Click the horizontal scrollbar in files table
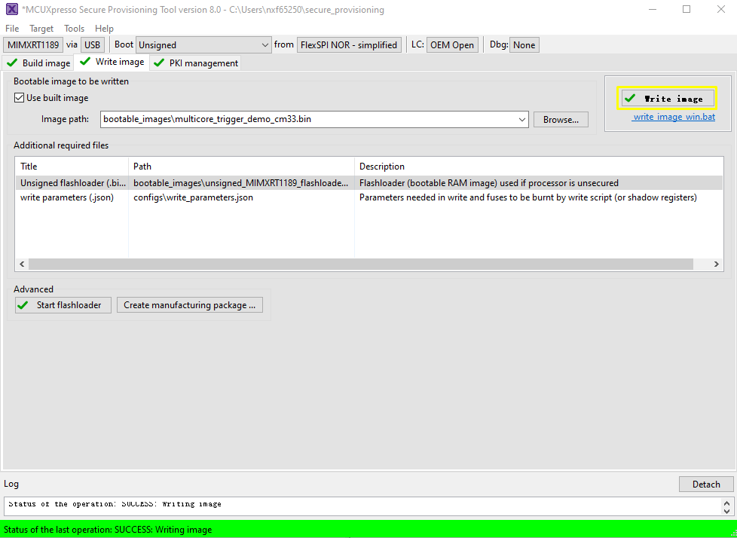 pyautogui.click(x=360, y=264)
